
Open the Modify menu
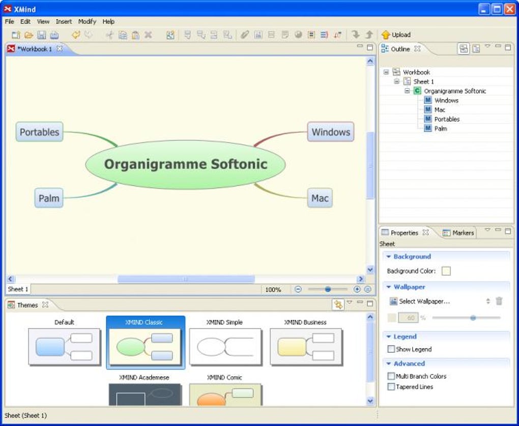click(87, 21)
